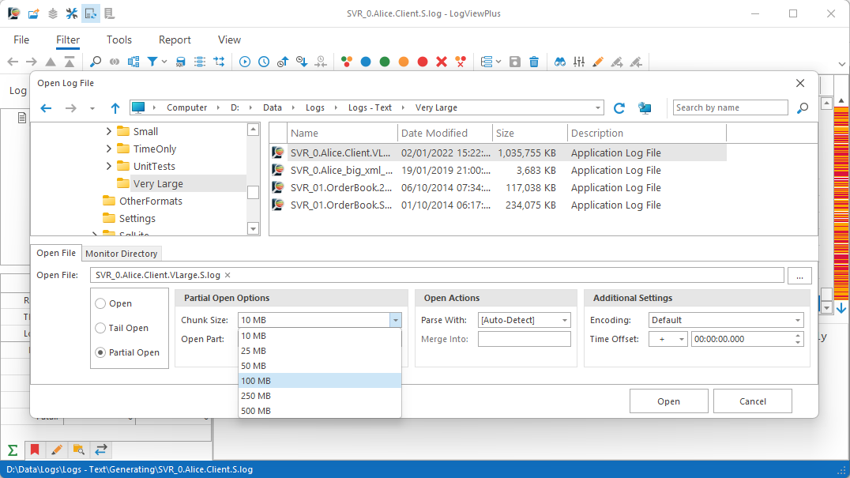Click the blue filter funnel icon
Image resolution: width=850 pixels, height=478 pixels.
click(x=152, y=62)
